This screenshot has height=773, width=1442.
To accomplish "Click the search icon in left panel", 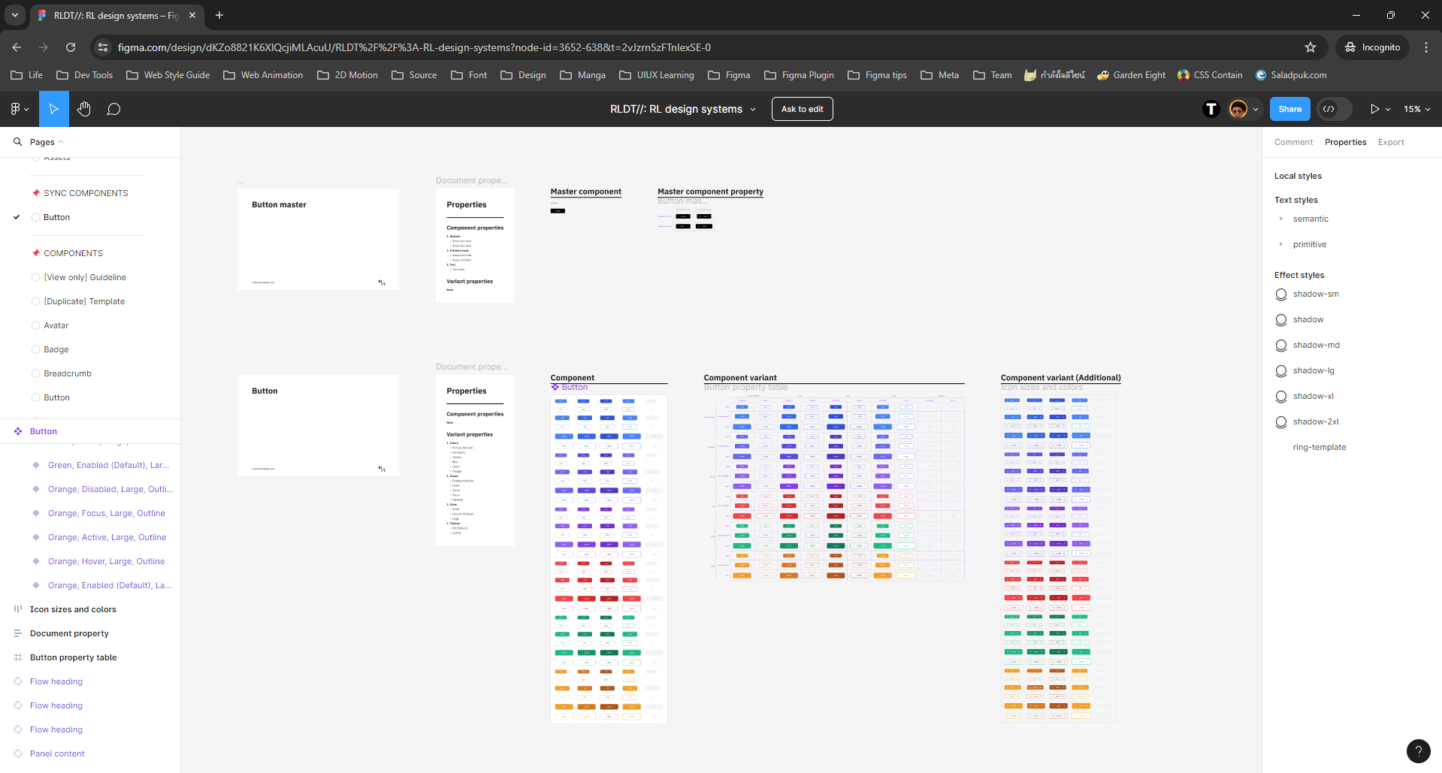I will (18, 141).
